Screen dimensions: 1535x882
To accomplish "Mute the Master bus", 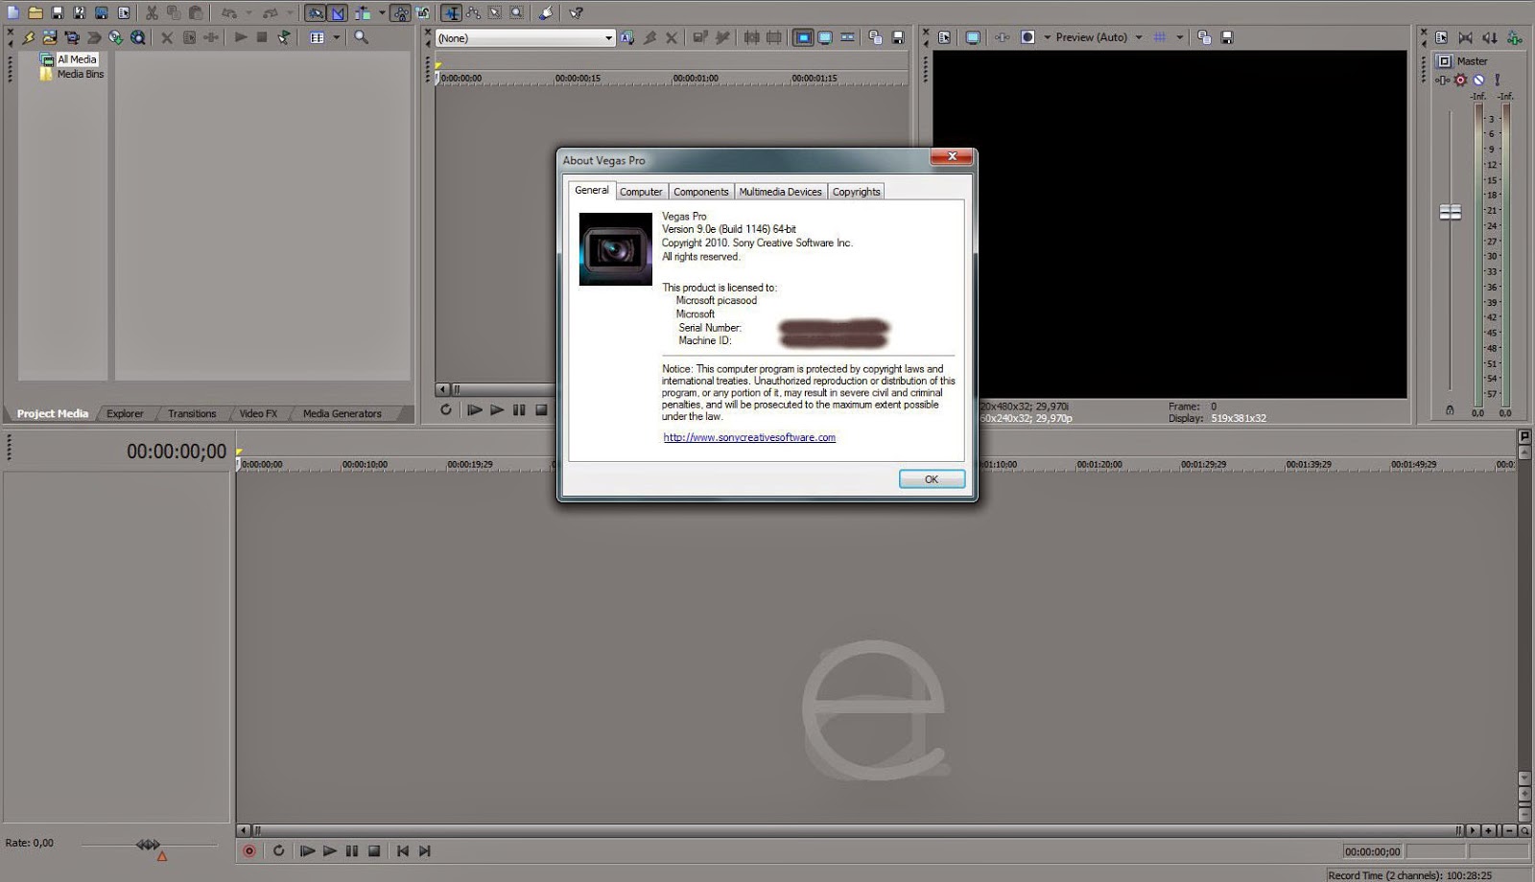I will pyautogui.click(x=1479, y=81).
